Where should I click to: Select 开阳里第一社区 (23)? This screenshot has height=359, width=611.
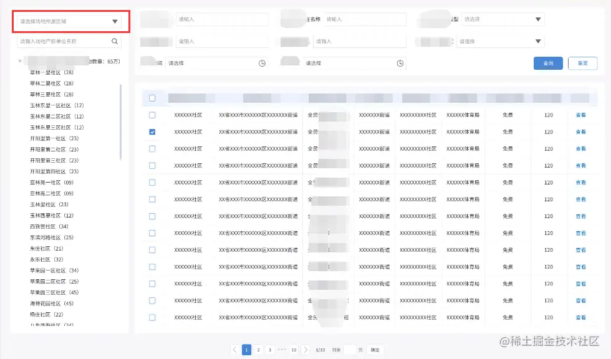click(54, 138)
